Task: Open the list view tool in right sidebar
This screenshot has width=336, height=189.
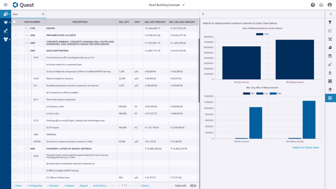Action: click(x=330, y=31)
